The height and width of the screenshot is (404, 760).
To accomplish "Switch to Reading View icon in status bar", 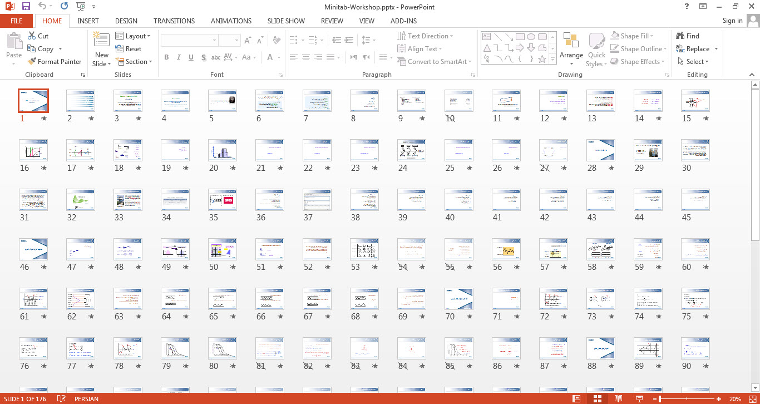I will [x=618, y=399].
